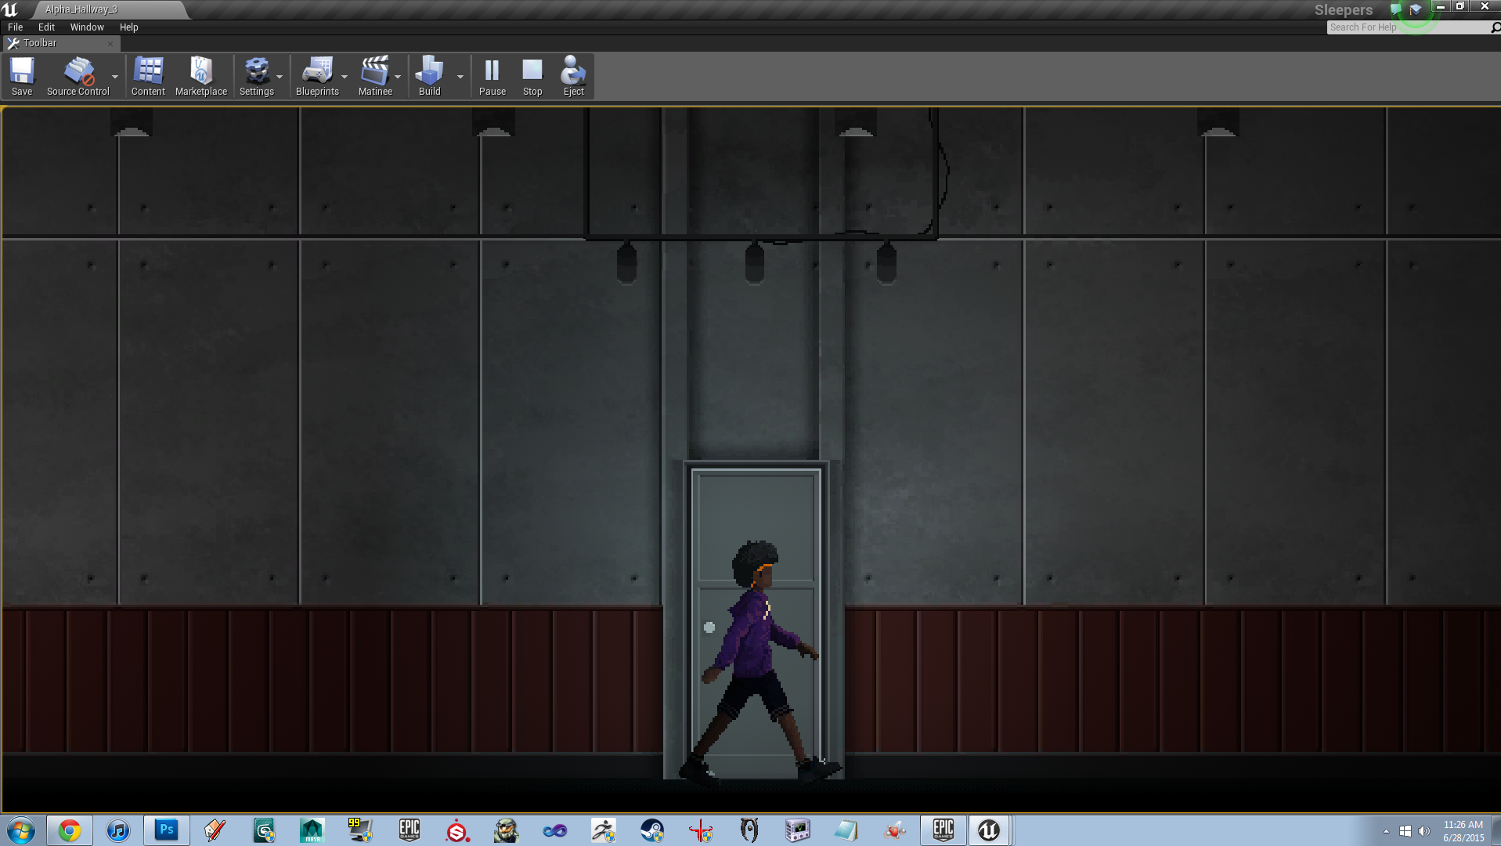Image resolution: width=1501 pixels, height=846 pixels.
Task: Open the feedback chat bubble icon
Action: pos(1395,9)
